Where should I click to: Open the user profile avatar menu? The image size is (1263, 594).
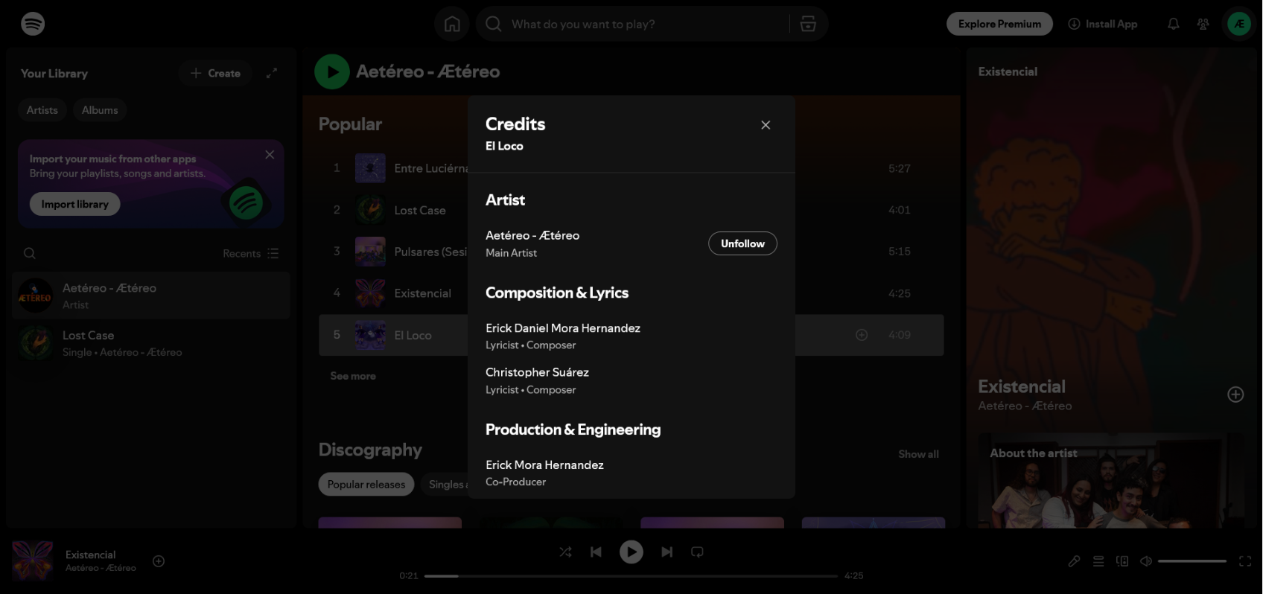click(1239, 24)
